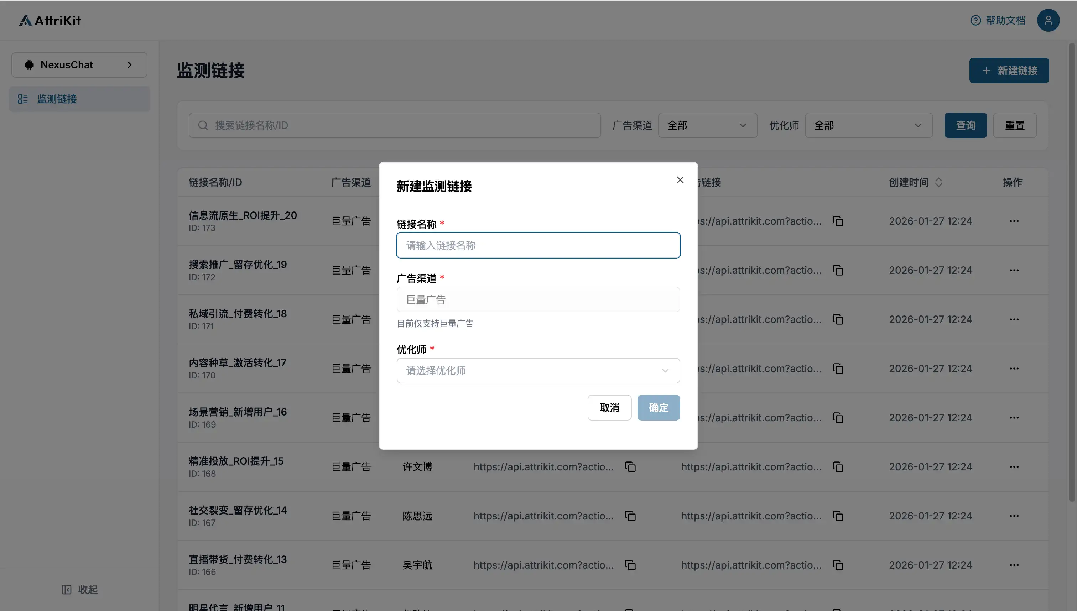The image size is (1077, 611).
Task: Click 请输入链接名称 input field
Action: (x=538, y=245)
